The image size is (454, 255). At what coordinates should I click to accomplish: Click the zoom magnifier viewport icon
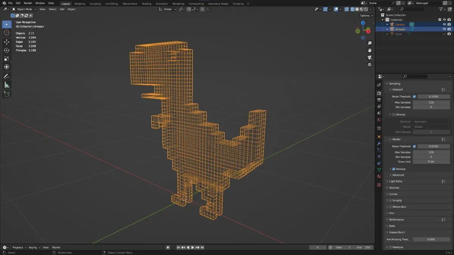coord(370,43)
